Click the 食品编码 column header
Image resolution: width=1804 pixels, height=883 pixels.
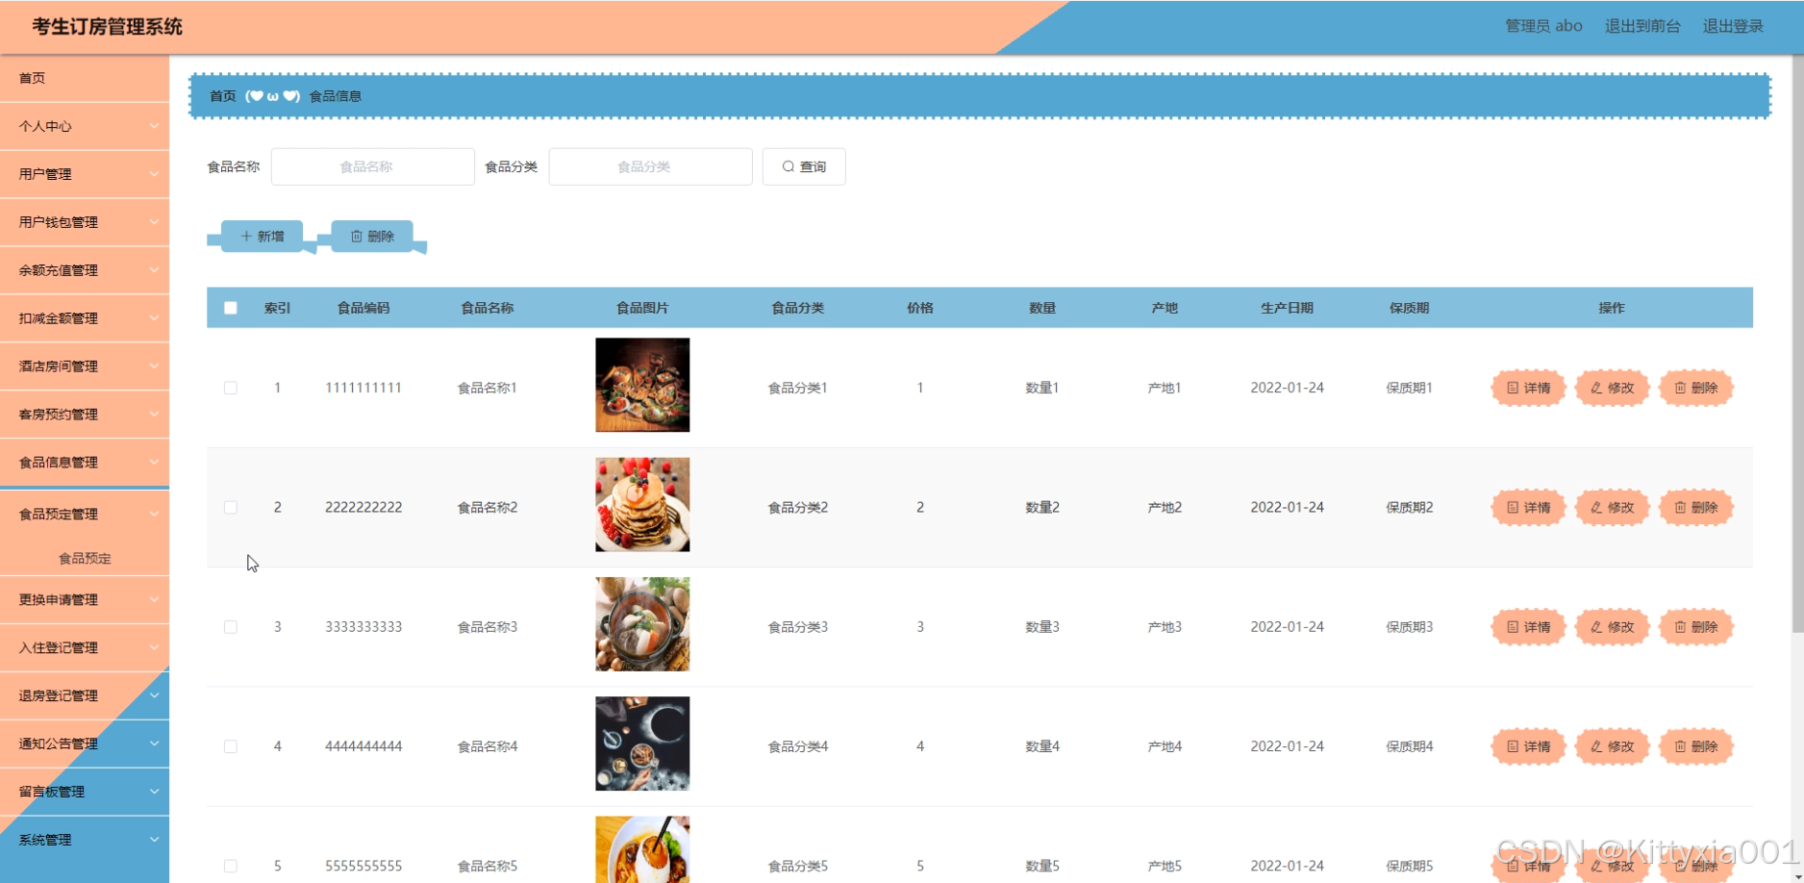(363, 308)
